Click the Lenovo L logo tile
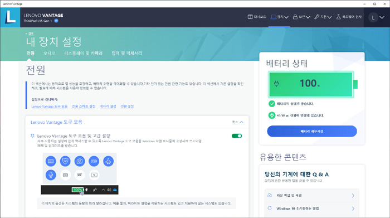The image size is (390, 218). click(10, 17)
